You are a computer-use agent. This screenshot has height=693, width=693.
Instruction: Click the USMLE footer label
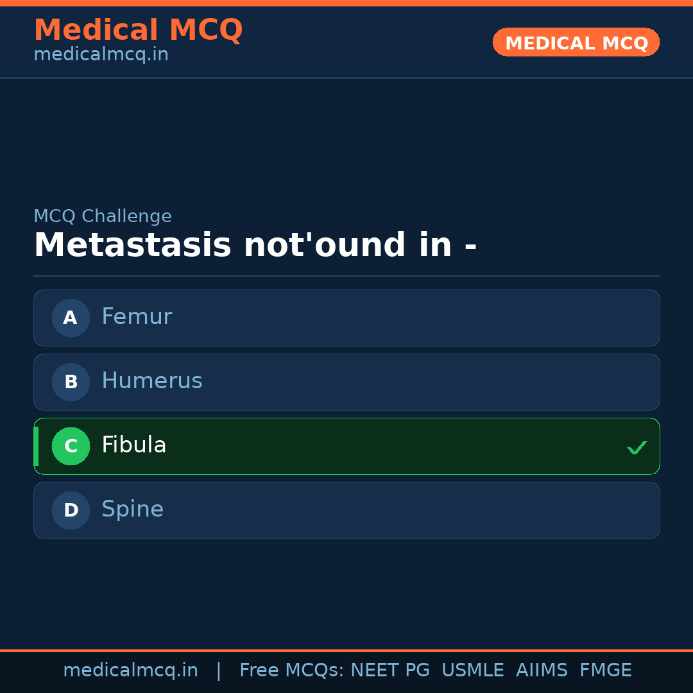473,670
